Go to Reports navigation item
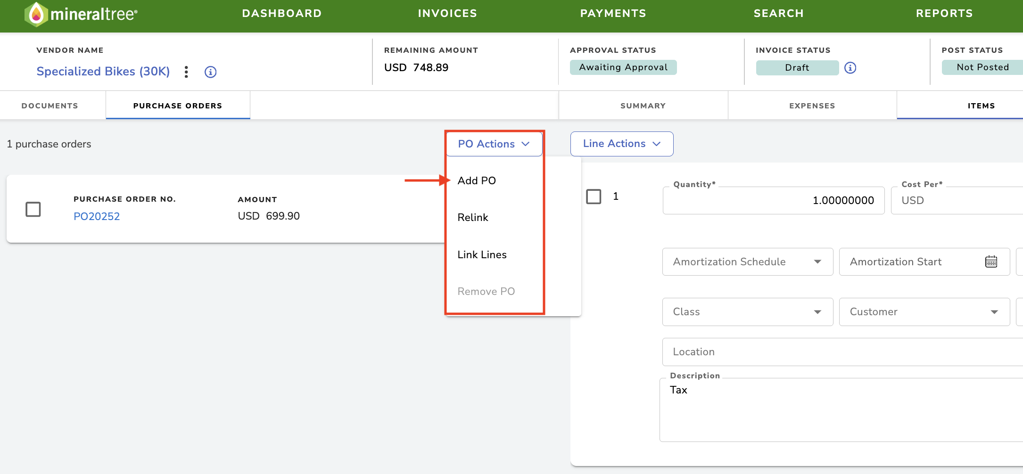This screenshot has width=1023, height=474. point(944,13)
